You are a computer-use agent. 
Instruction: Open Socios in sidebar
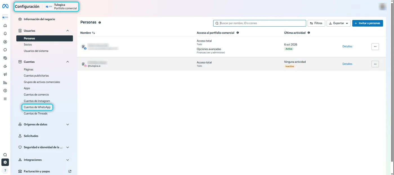coord(28,45)
